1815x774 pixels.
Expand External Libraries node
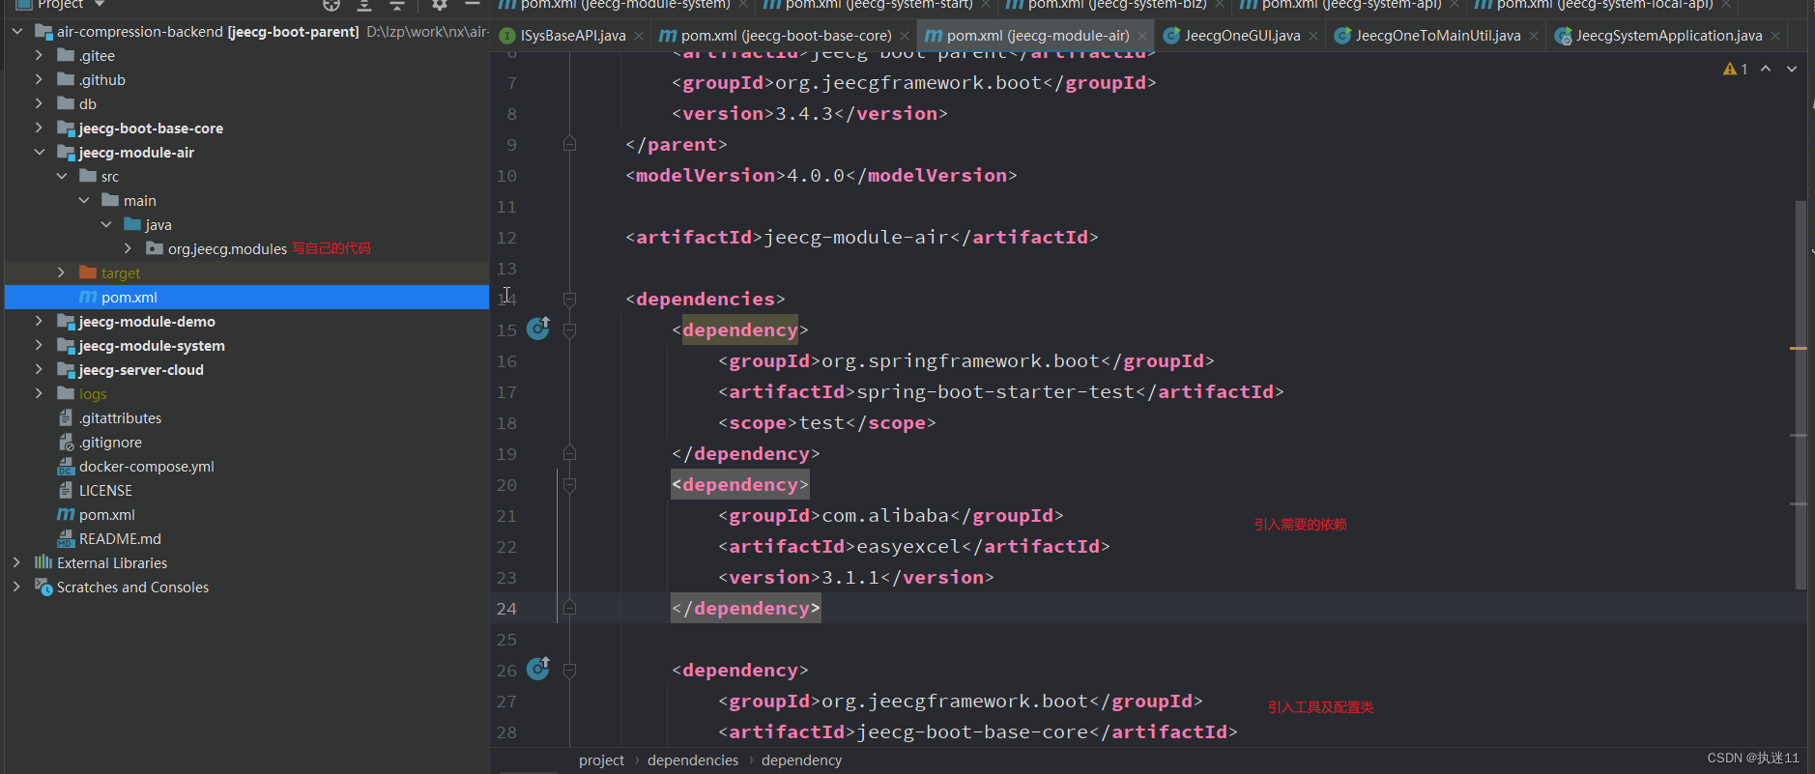(16, 562)
